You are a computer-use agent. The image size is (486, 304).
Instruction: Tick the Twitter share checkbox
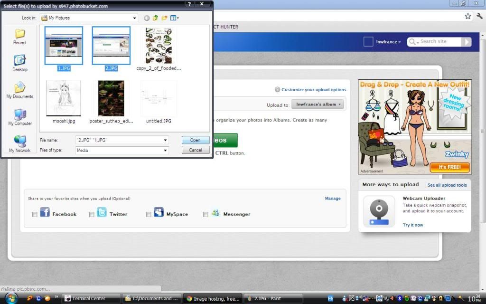pos(92,215)
